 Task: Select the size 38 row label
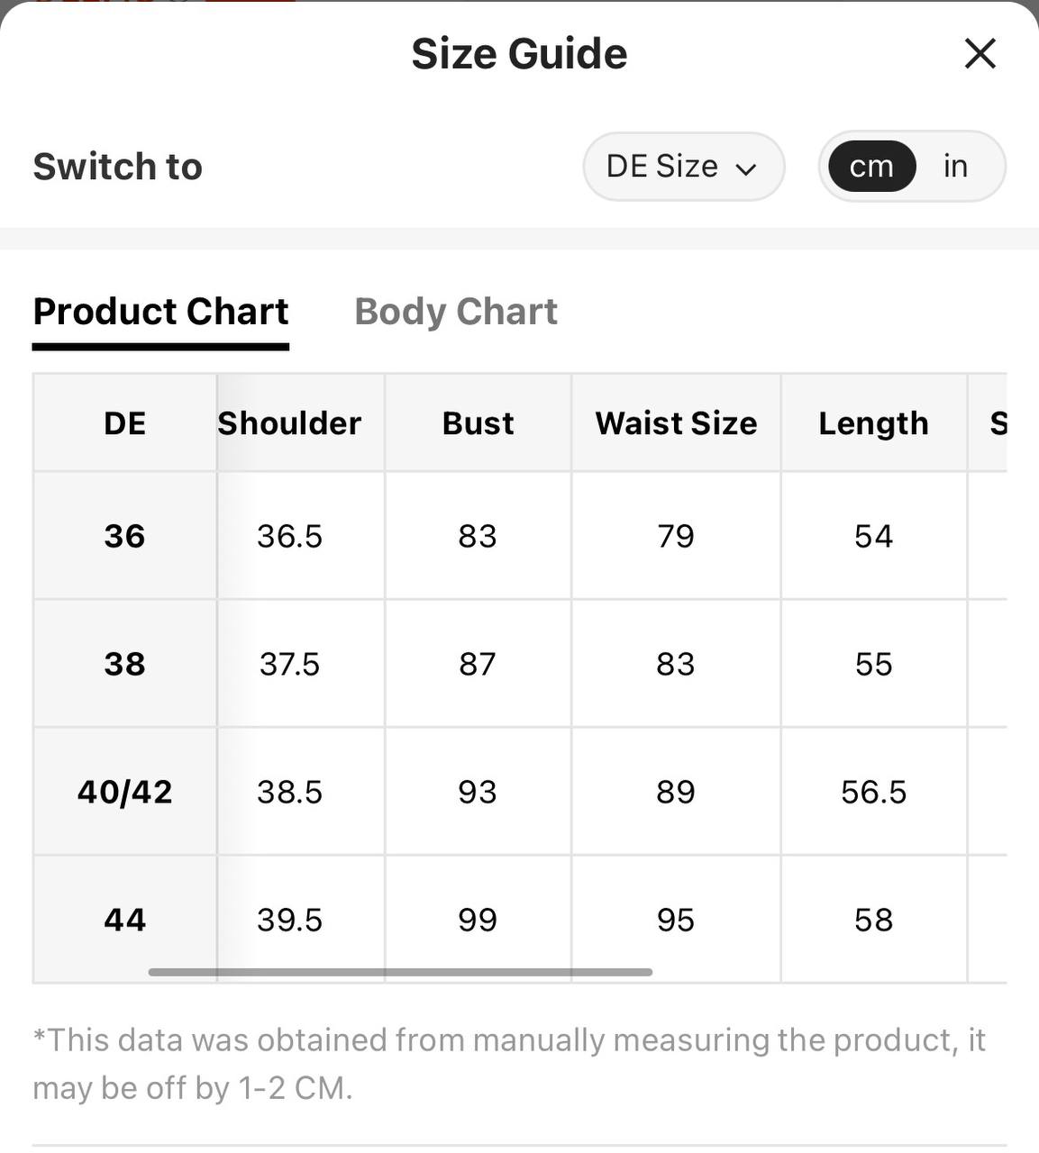(125, 664)
